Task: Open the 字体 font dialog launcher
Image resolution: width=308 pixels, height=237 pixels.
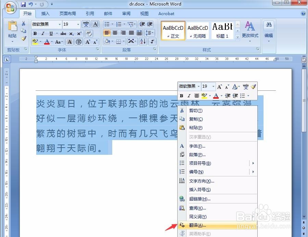Action: coord(98,49)
